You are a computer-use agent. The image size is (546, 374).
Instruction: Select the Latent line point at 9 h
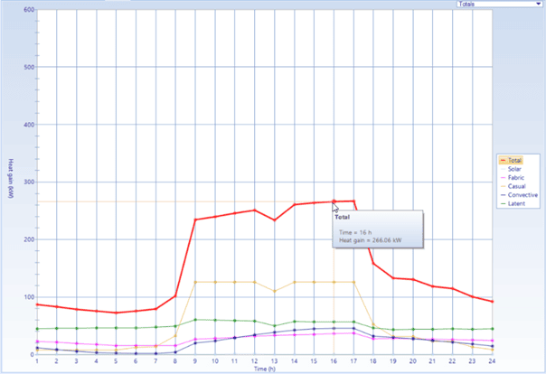[195, 319]
